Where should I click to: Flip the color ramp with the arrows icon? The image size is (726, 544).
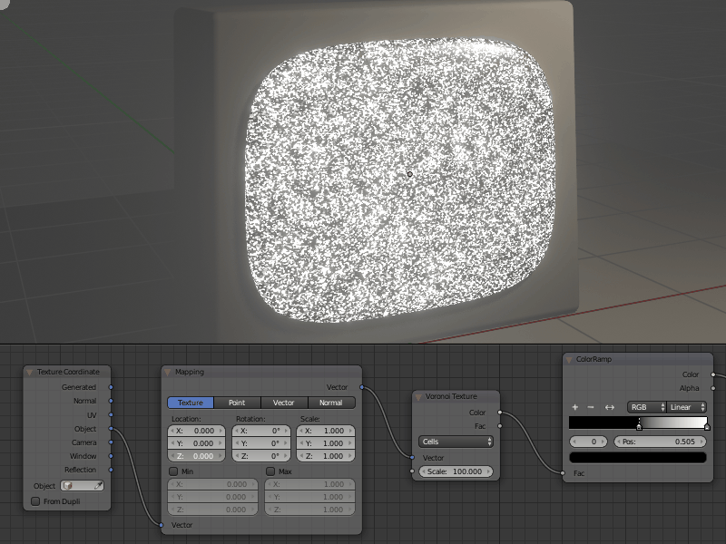point(609,407)
